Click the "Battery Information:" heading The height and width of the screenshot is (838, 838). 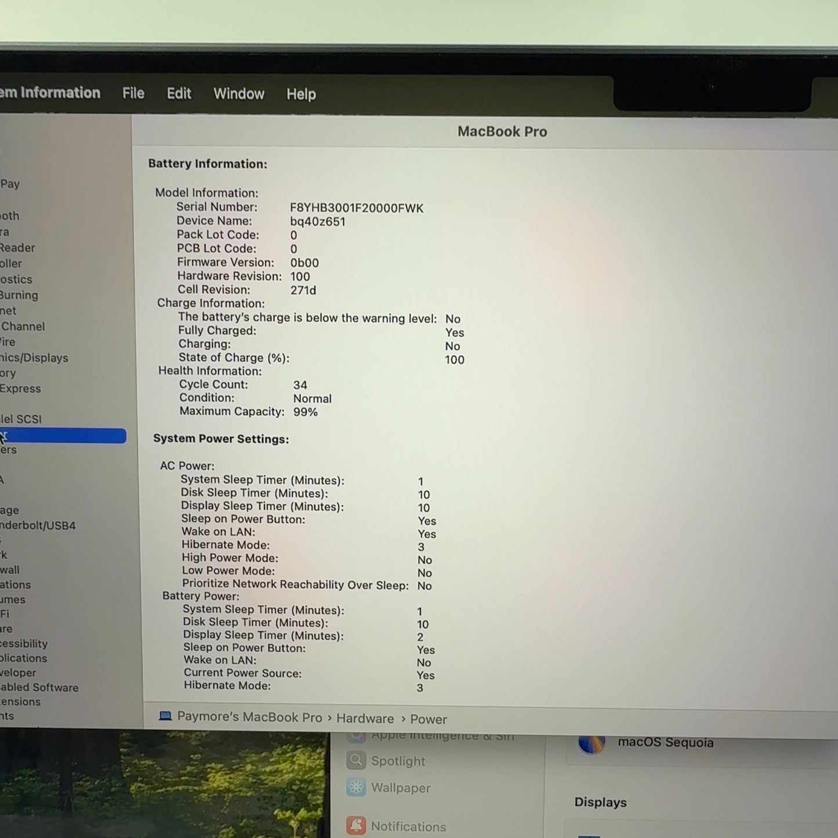click(208, 164)
